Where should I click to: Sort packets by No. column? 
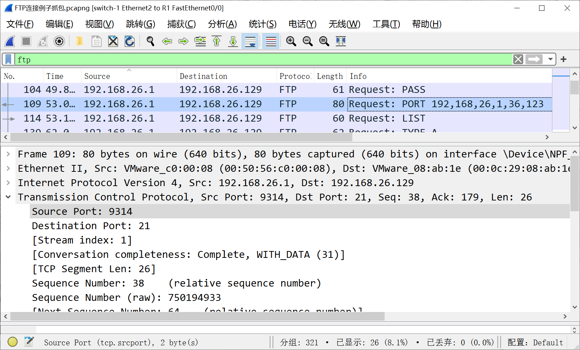pyautogui.click(x=22, y=76)
